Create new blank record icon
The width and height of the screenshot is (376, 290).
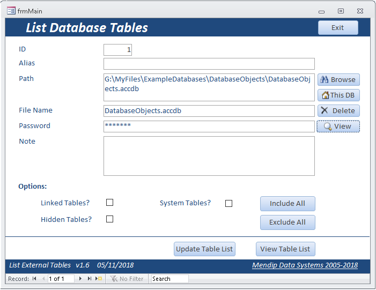click(x=99, y=279)
